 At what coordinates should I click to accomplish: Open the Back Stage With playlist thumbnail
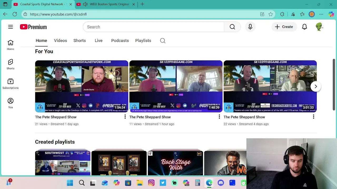point(175,163)
